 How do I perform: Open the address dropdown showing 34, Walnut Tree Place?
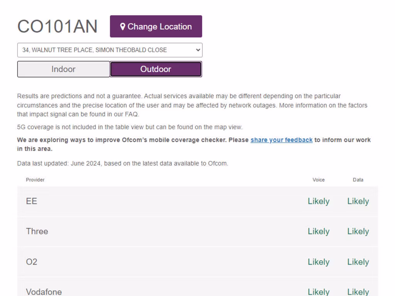coord(110,50)
